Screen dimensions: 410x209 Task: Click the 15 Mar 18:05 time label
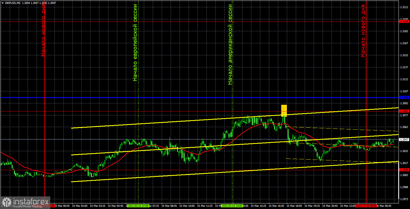[x=295, y=206]
